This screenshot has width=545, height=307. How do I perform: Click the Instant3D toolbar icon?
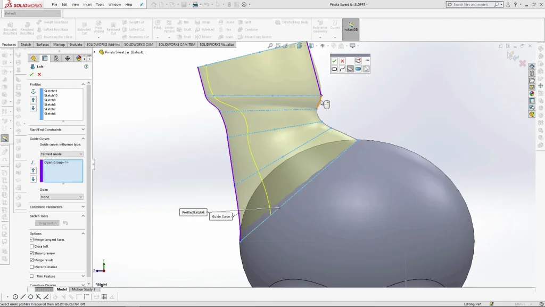350,27
